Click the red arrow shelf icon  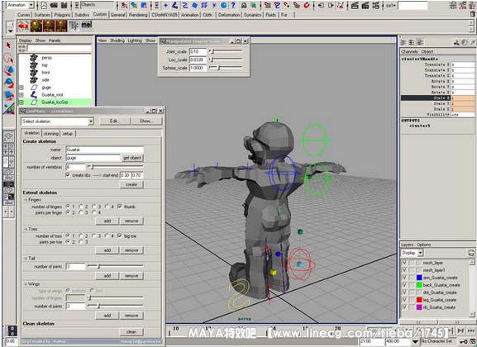click(23, 26)
